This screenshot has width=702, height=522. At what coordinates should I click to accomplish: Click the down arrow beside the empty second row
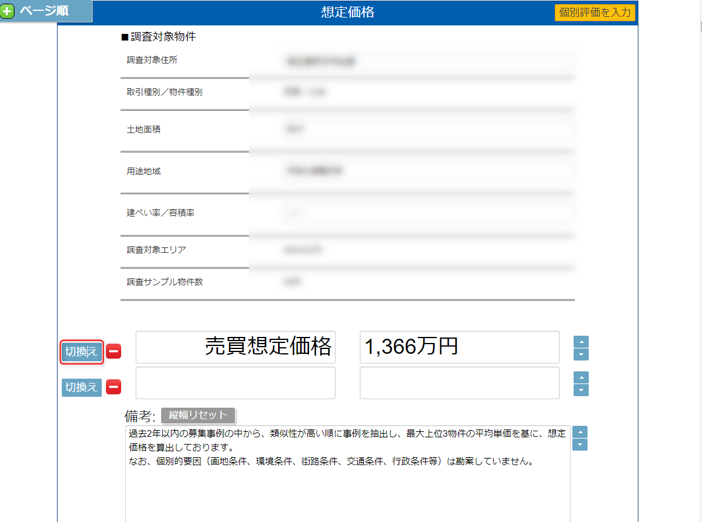tap(581, 390)
